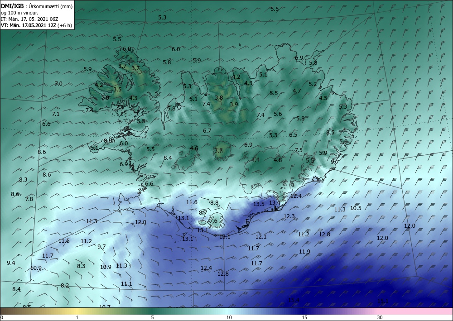453x321 pixels.
Task: Click the 4.8 value label
Action: (278, 160)
